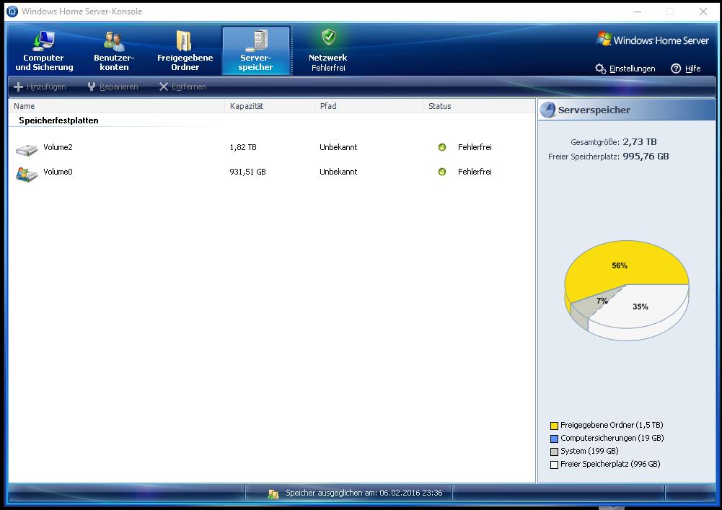The width and height of the screenshot is (722, 510).
Task: Open Einstellungen settings
Action: pyautogui.click(x=625, y=69)
